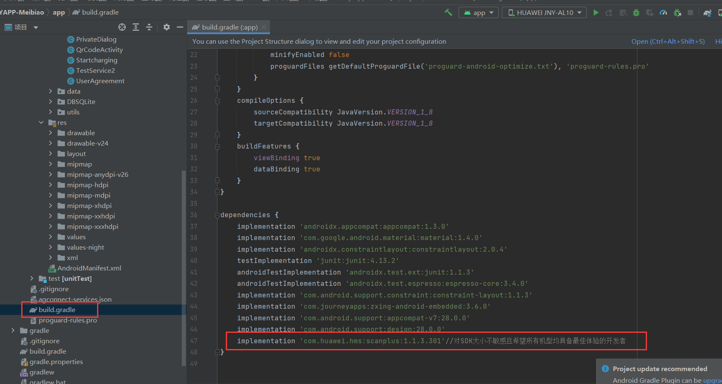Click the project panel vertical scrollbar
722x384 pixels.
pos(184,268)
